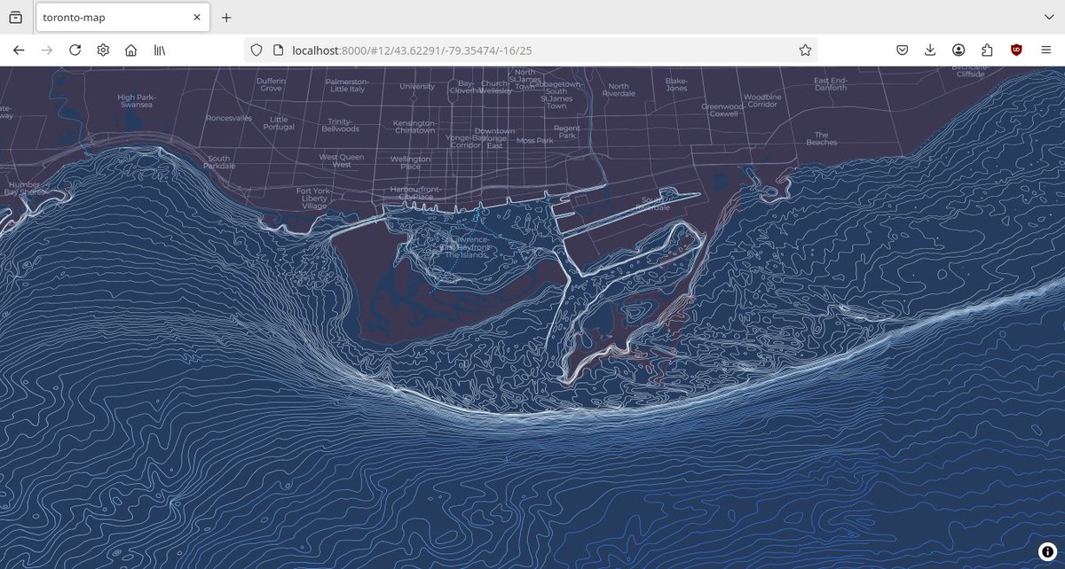
Task: Open the Downloads panel
Action: (929, 50)
